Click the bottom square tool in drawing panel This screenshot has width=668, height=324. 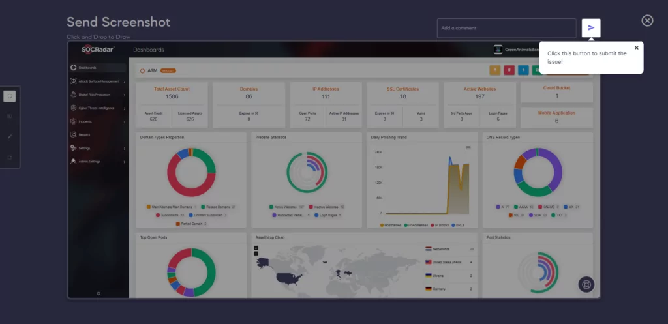[x=9, y=158]
